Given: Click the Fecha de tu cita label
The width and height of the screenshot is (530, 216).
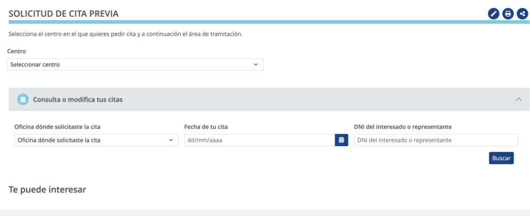Looking at the screenshot, I should tap(205, 127).
